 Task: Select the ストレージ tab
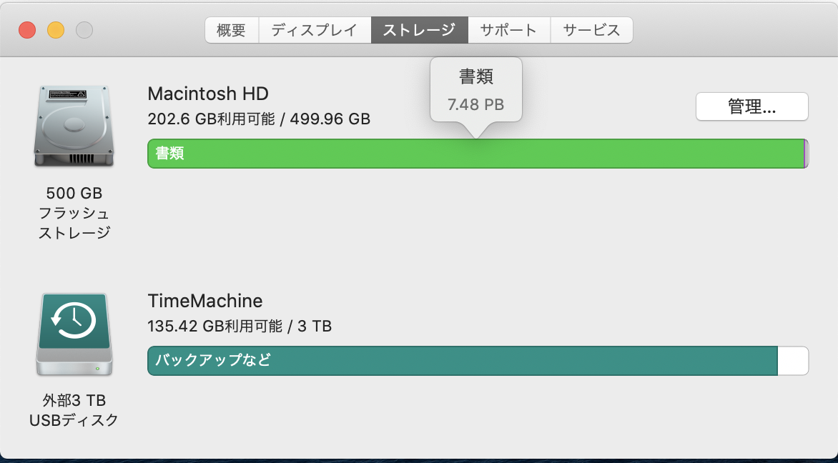pos(419,30)
